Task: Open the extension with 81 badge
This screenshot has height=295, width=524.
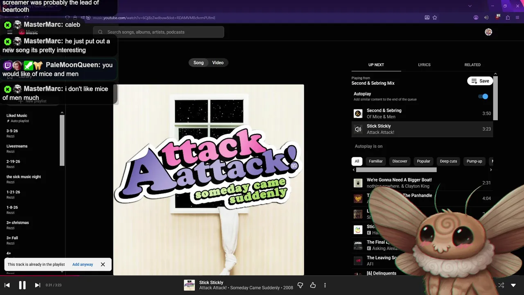Action: [x=497, y=18]
